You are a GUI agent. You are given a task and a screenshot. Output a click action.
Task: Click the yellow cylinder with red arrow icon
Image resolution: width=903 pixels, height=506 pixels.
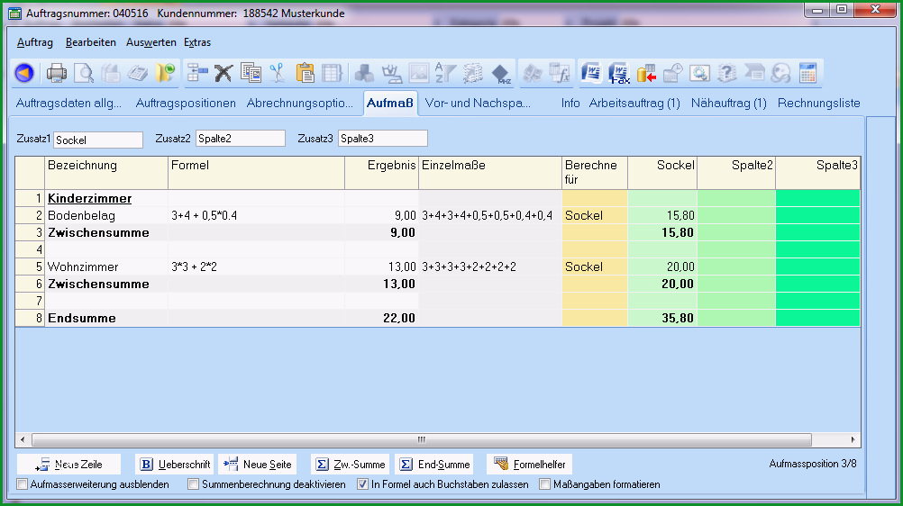click(646, 74)
